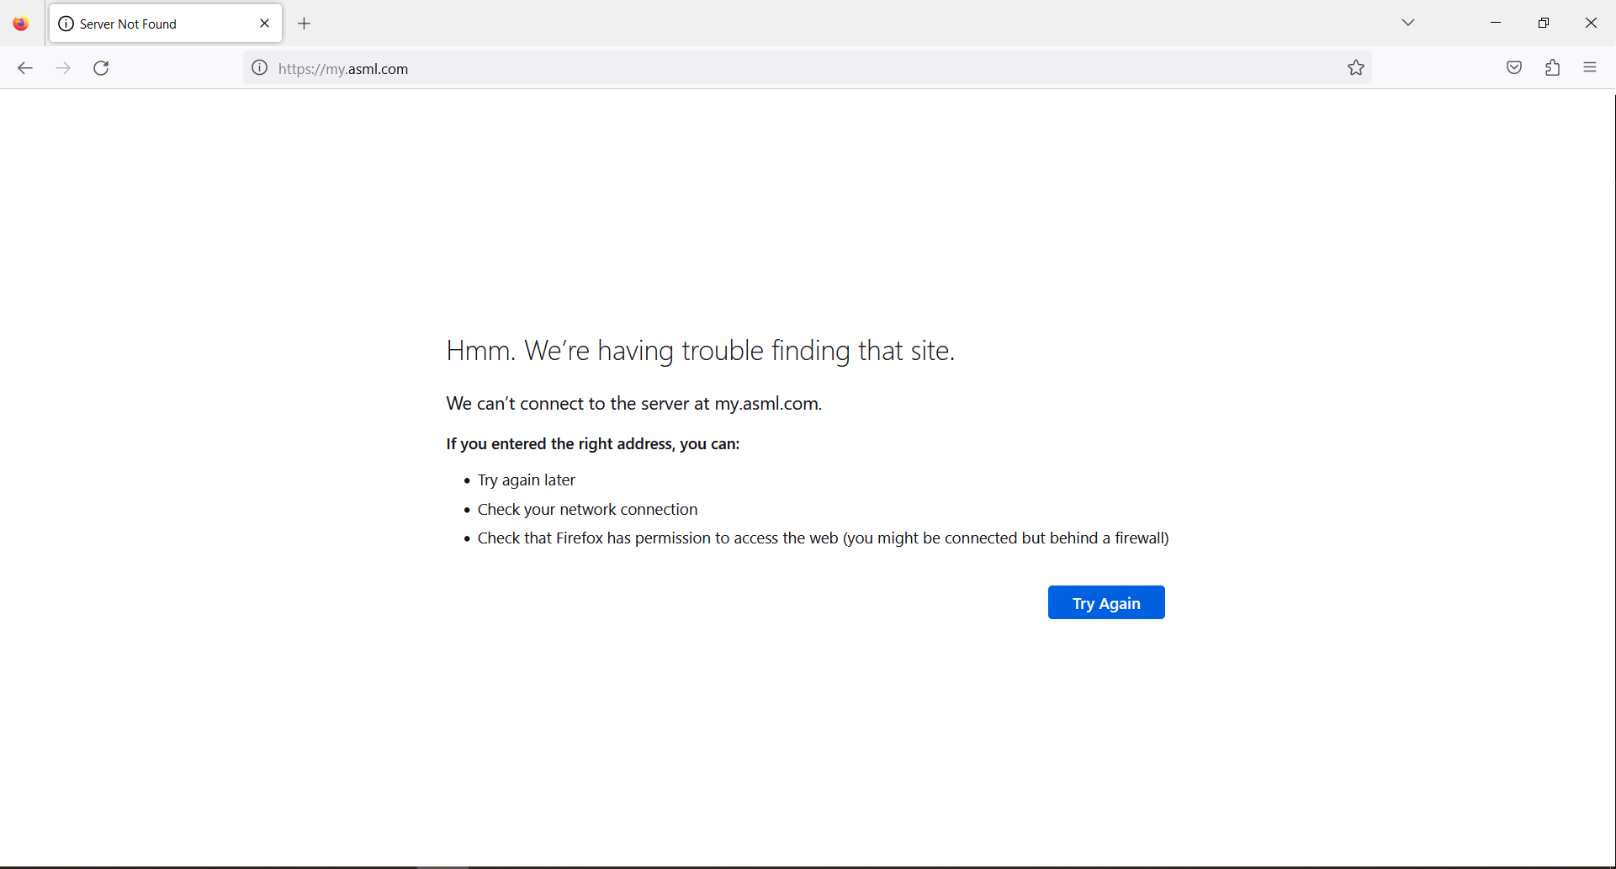Reload the current page
Viewport: 1616px width, 869px height.
pos(101,68)
